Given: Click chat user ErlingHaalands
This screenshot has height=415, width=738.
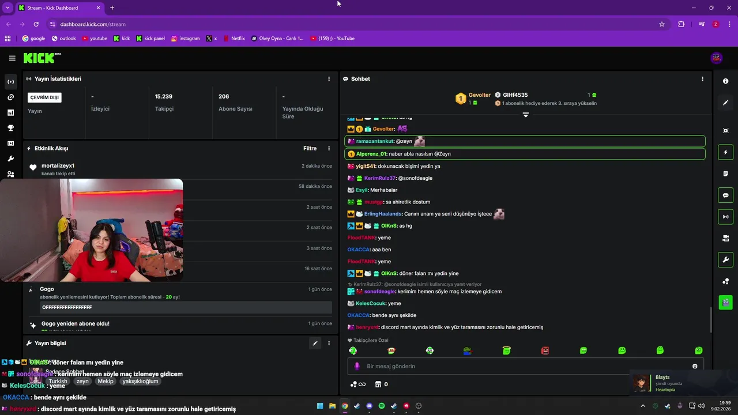Looking at the screenshot, I should 383,214.
